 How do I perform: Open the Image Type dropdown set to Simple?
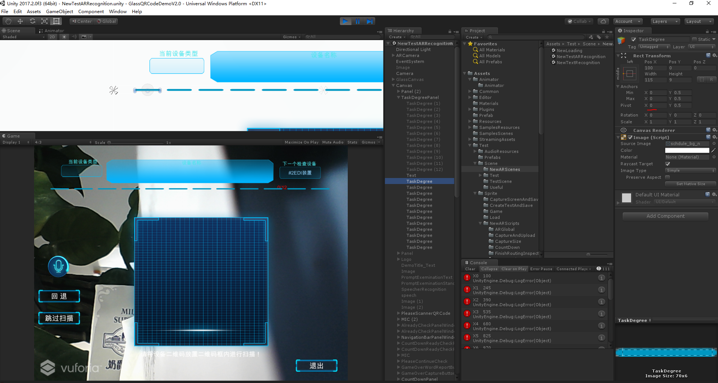691,171
